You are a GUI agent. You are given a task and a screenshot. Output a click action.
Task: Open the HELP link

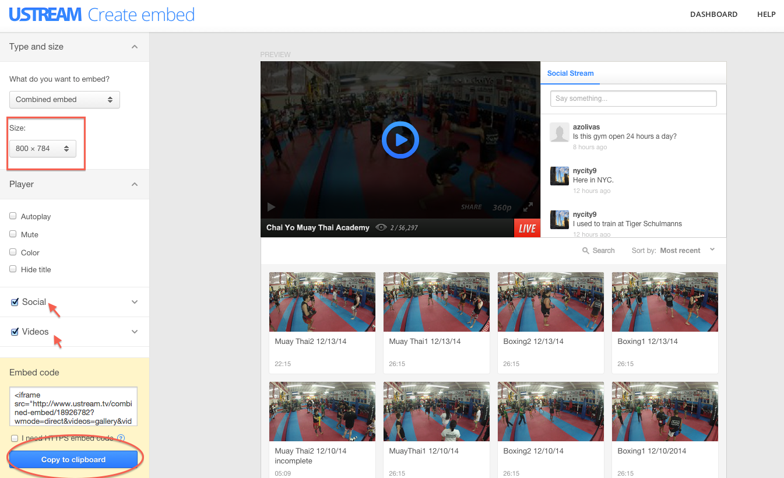(766, 15)
